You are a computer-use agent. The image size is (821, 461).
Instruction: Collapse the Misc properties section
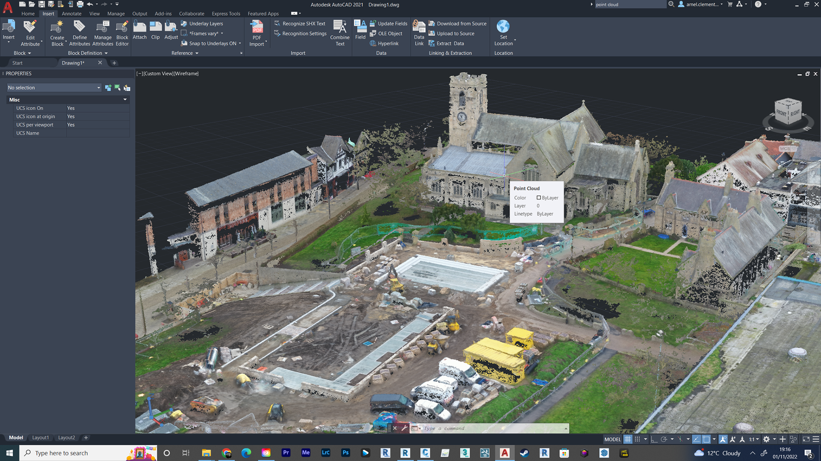[125, 100]
